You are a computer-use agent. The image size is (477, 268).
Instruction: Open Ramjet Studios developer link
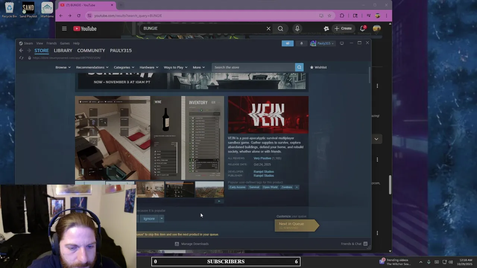[x=264, y=172]
